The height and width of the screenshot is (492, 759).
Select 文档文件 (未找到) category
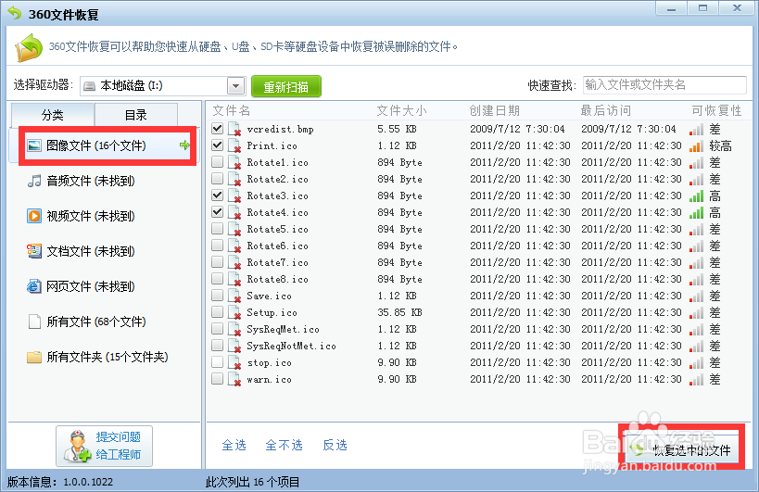[x=105, y=251]
